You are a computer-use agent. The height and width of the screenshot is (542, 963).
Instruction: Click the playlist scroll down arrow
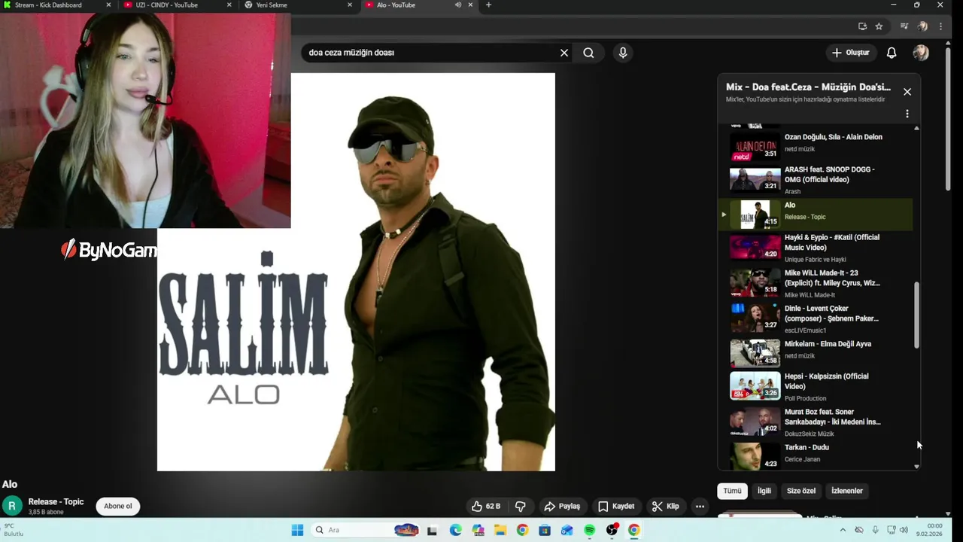916,467
